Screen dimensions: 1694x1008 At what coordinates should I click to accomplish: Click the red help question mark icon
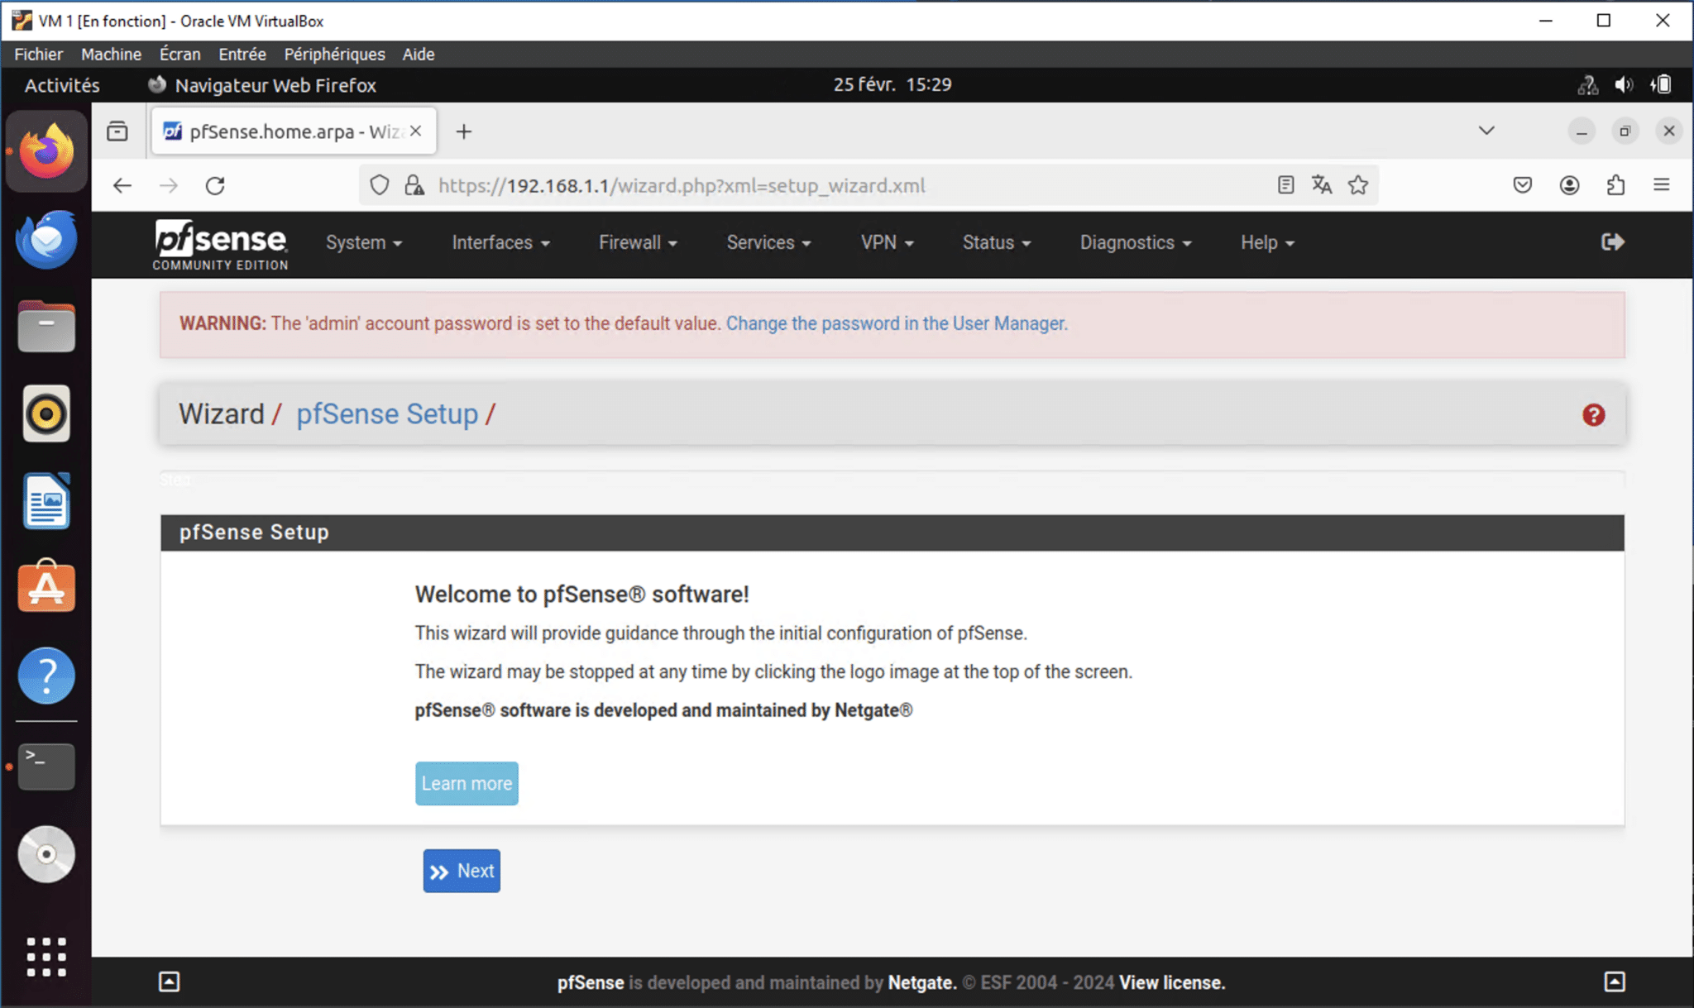click(1592, 415)
